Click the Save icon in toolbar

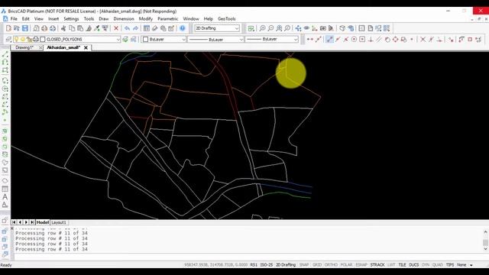(25, 28)
